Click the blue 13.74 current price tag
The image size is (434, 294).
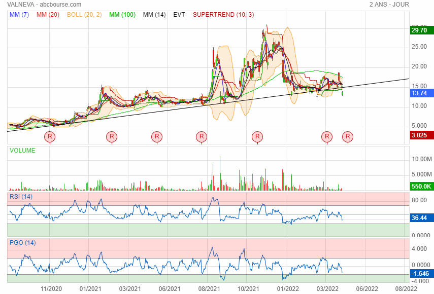point(422,93)
